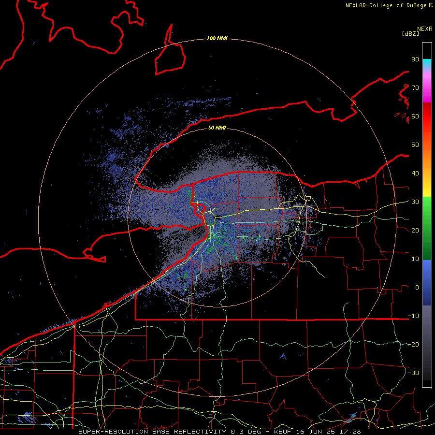The image size is (435, 435).
Task: Click the 0.3 DEG elevation angle text
Action: click(x=246, y=432)
